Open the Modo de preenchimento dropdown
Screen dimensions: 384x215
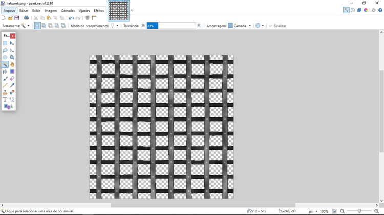click(x=115, y=26)
